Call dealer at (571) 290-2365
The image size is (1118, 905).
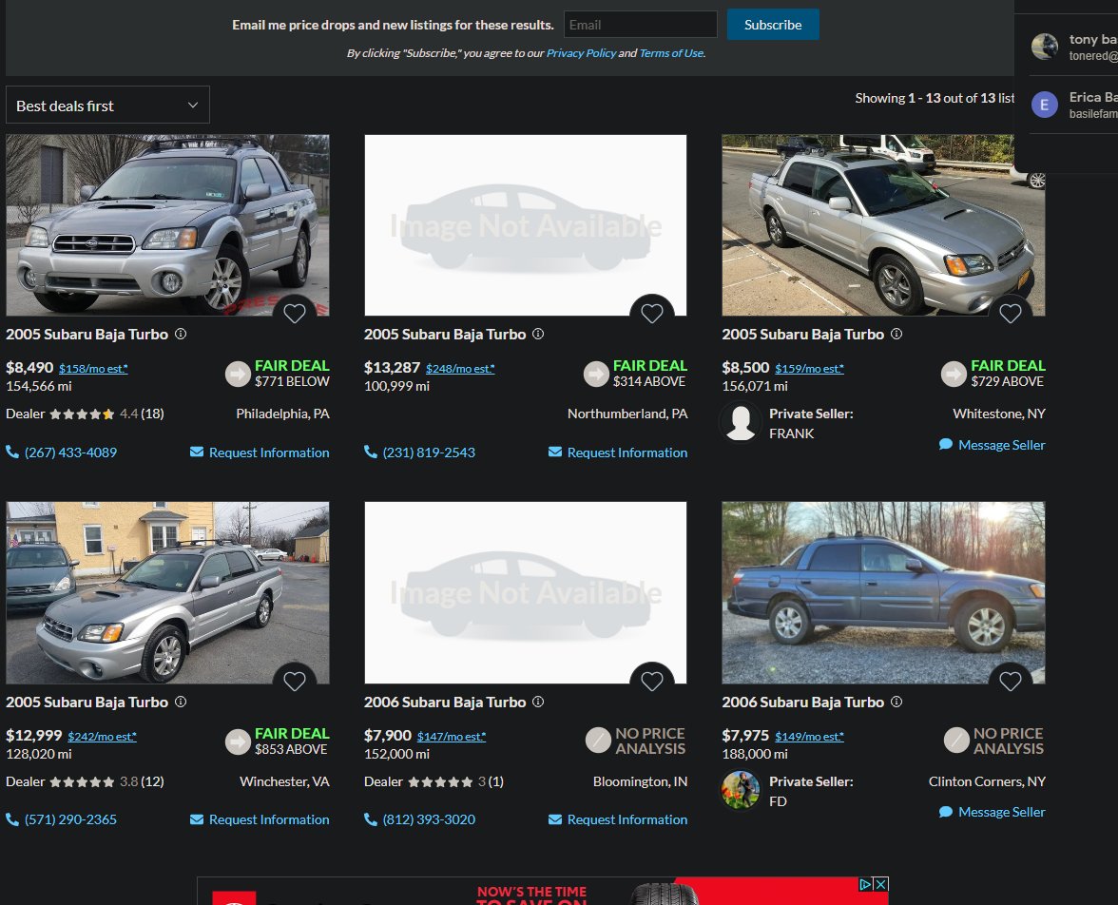pos(61,819)
